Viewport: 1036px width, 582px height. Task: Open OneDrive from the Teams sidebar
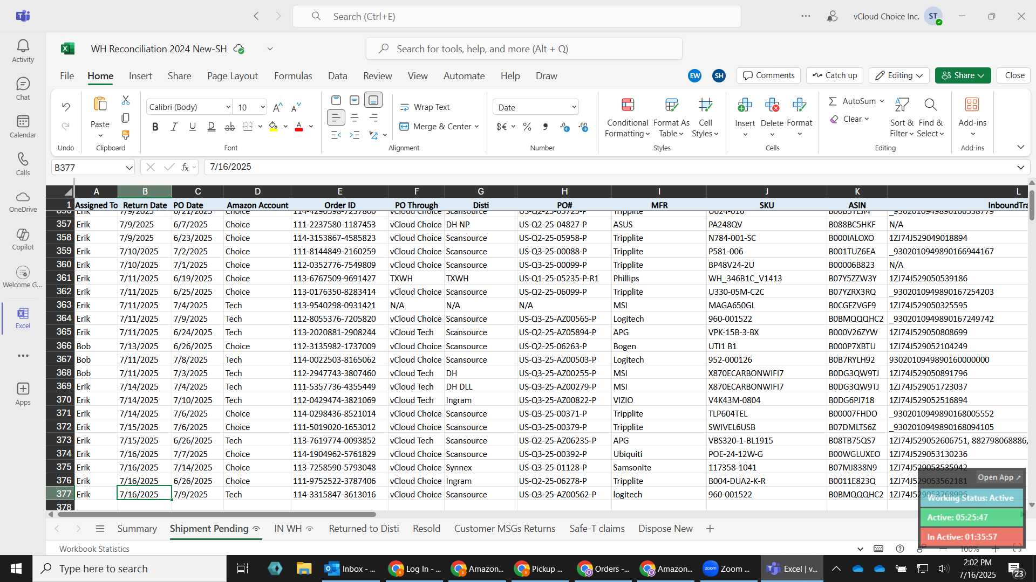tap(23, 202)
